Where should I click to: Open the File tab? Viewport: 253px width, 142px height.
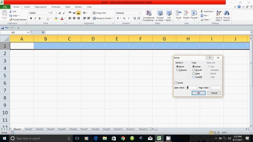click(5, 7)
